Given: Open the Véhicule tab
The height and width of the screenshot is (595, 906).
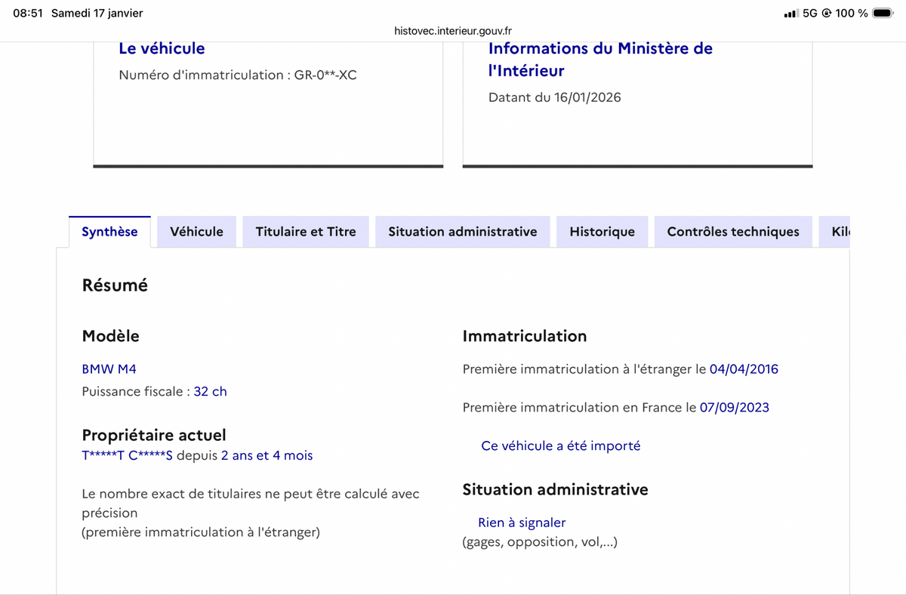Looking at the screenshot, I should pos(196,232).
